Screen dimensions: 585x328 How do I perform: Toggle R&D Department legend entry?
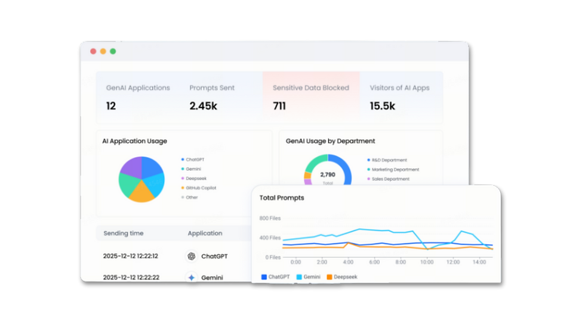pos(387,160)
